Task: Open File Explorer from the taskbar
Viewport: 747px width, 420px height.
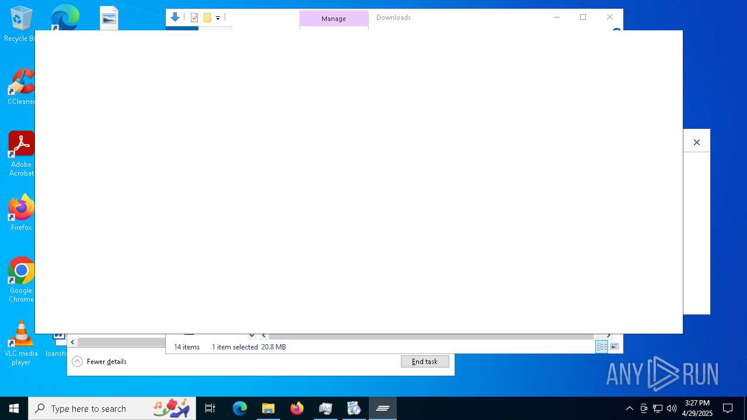Action: (268, 408)
